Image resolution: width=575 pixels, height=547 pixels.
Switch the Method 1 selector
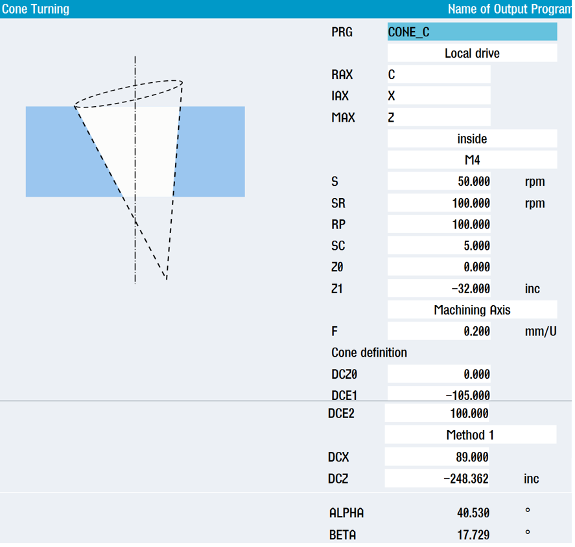(471, 434)
